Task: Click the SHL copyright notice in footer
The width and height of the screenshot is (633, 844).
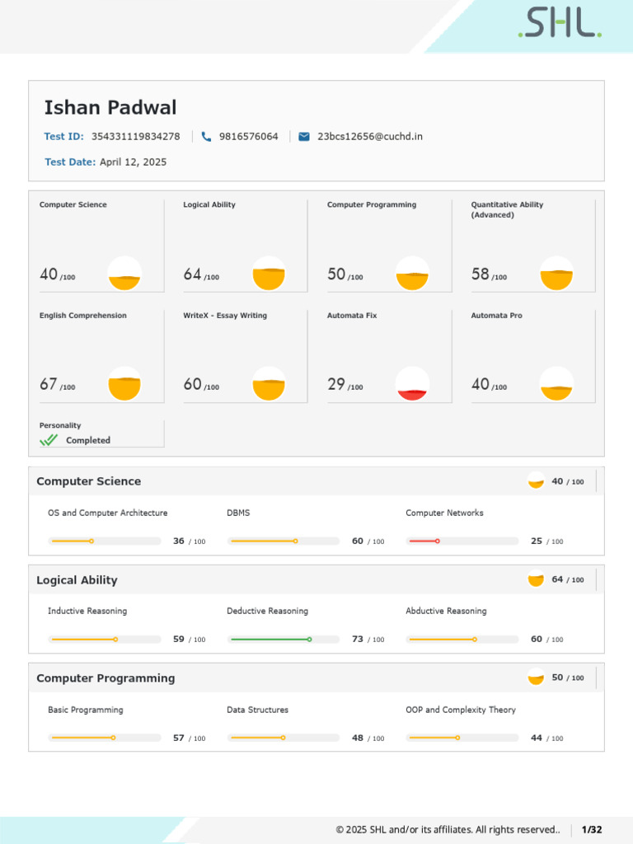Action: [448, 829]
